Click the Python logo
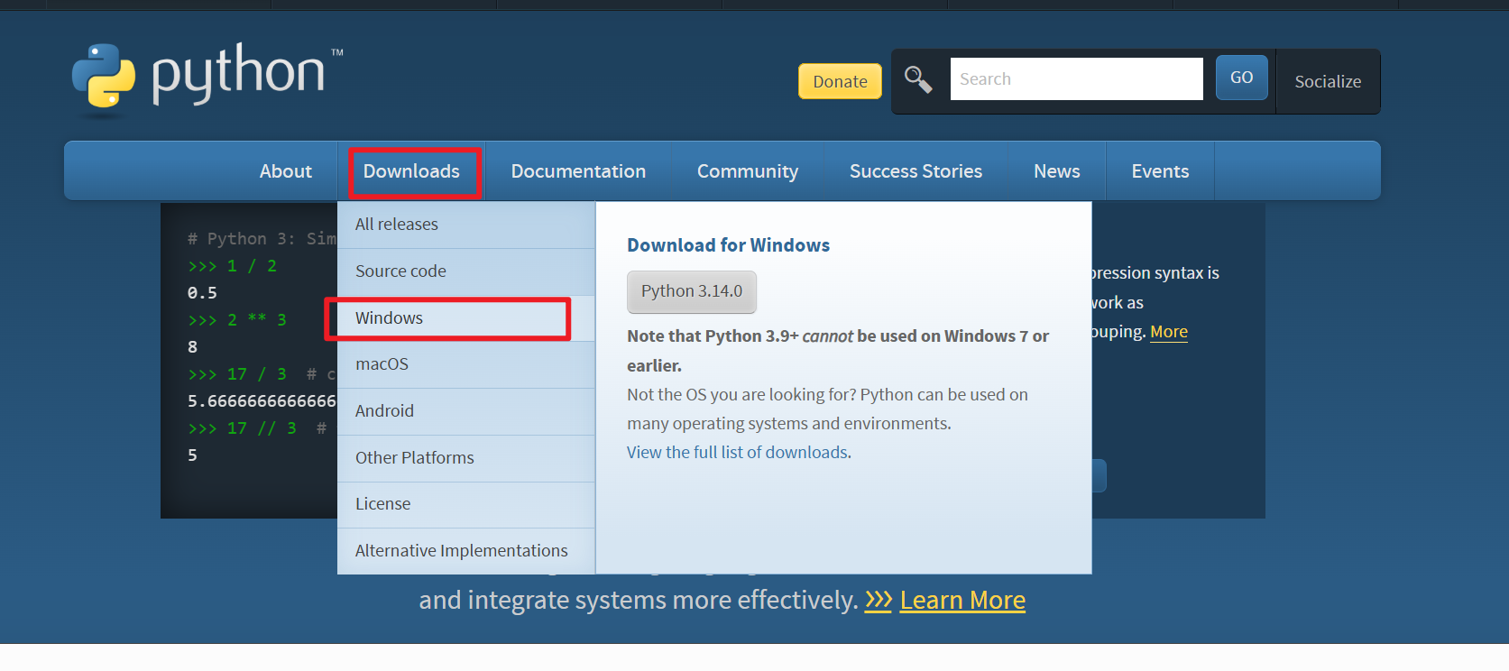The width and height of the screenshot is (1509, 671). coord(207,79)
